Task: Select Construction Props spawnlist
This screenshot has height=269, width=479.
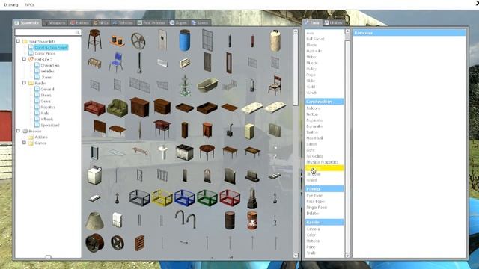Action: tap(51, 47)
